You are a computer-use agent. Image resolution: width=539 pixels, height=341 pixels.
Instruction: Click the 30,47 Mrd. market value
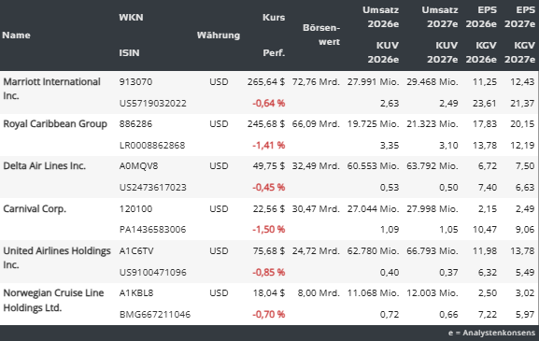point(316,208)
